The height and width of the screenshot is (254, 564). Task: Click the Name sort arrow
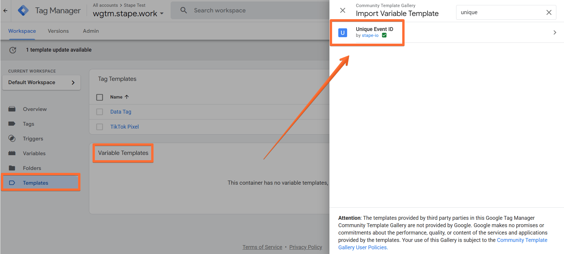pyautogui.click(x=127, y=97)
